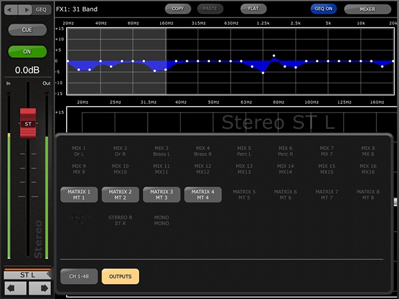The image size is (399, 299).
Task: Toggle the green channel ON button
Action: [x=27, y=52]
